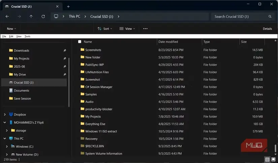The width and height of the screenshot is (278, 163).
Task: Click the pin icon beside 2025-08
Action: point(65,66)
